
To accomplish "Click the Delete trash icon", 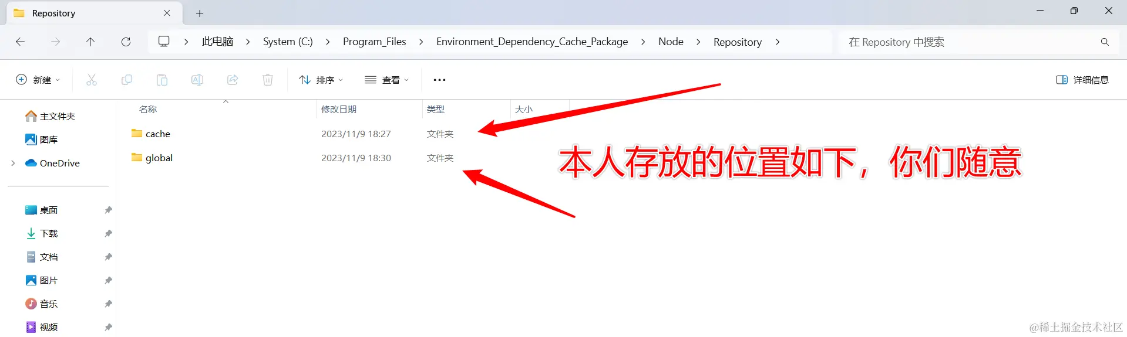I will coord(268,80).
